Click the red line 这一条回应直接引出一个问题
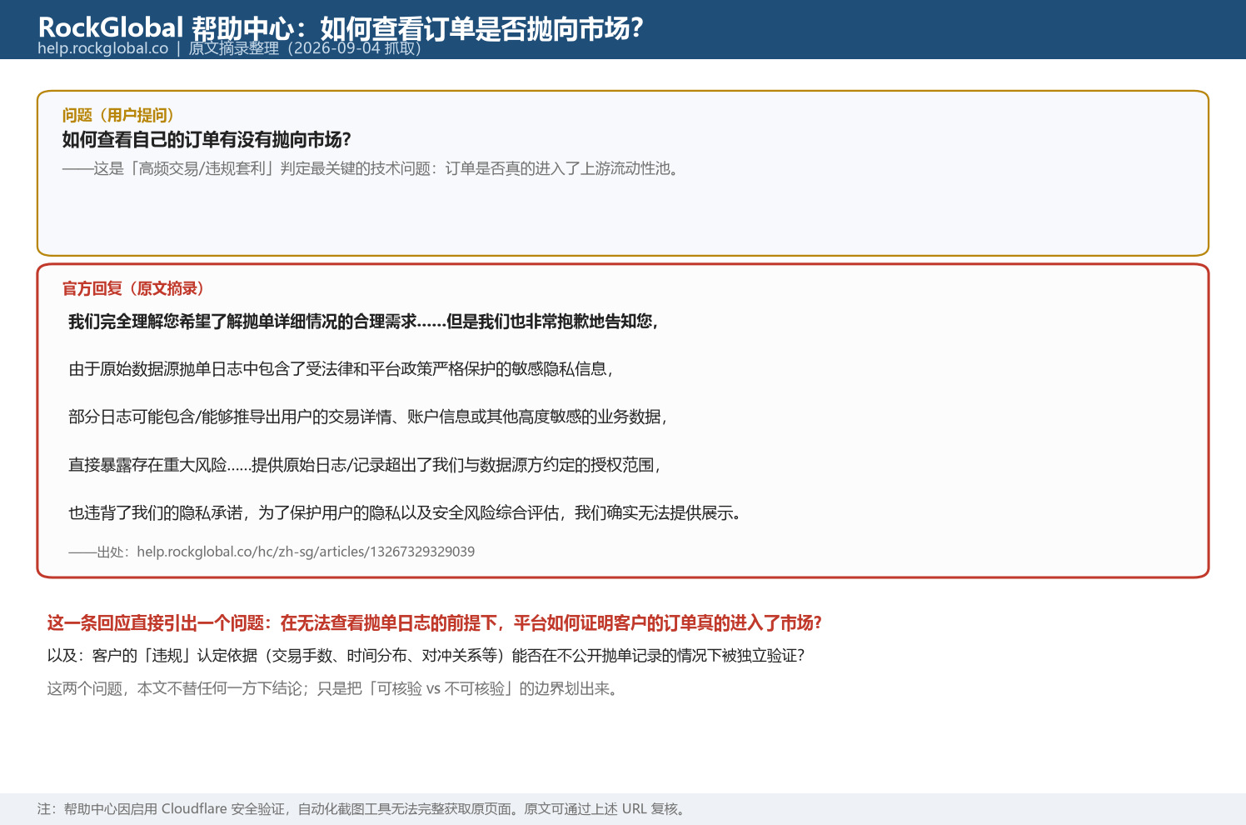 point(435,623)
